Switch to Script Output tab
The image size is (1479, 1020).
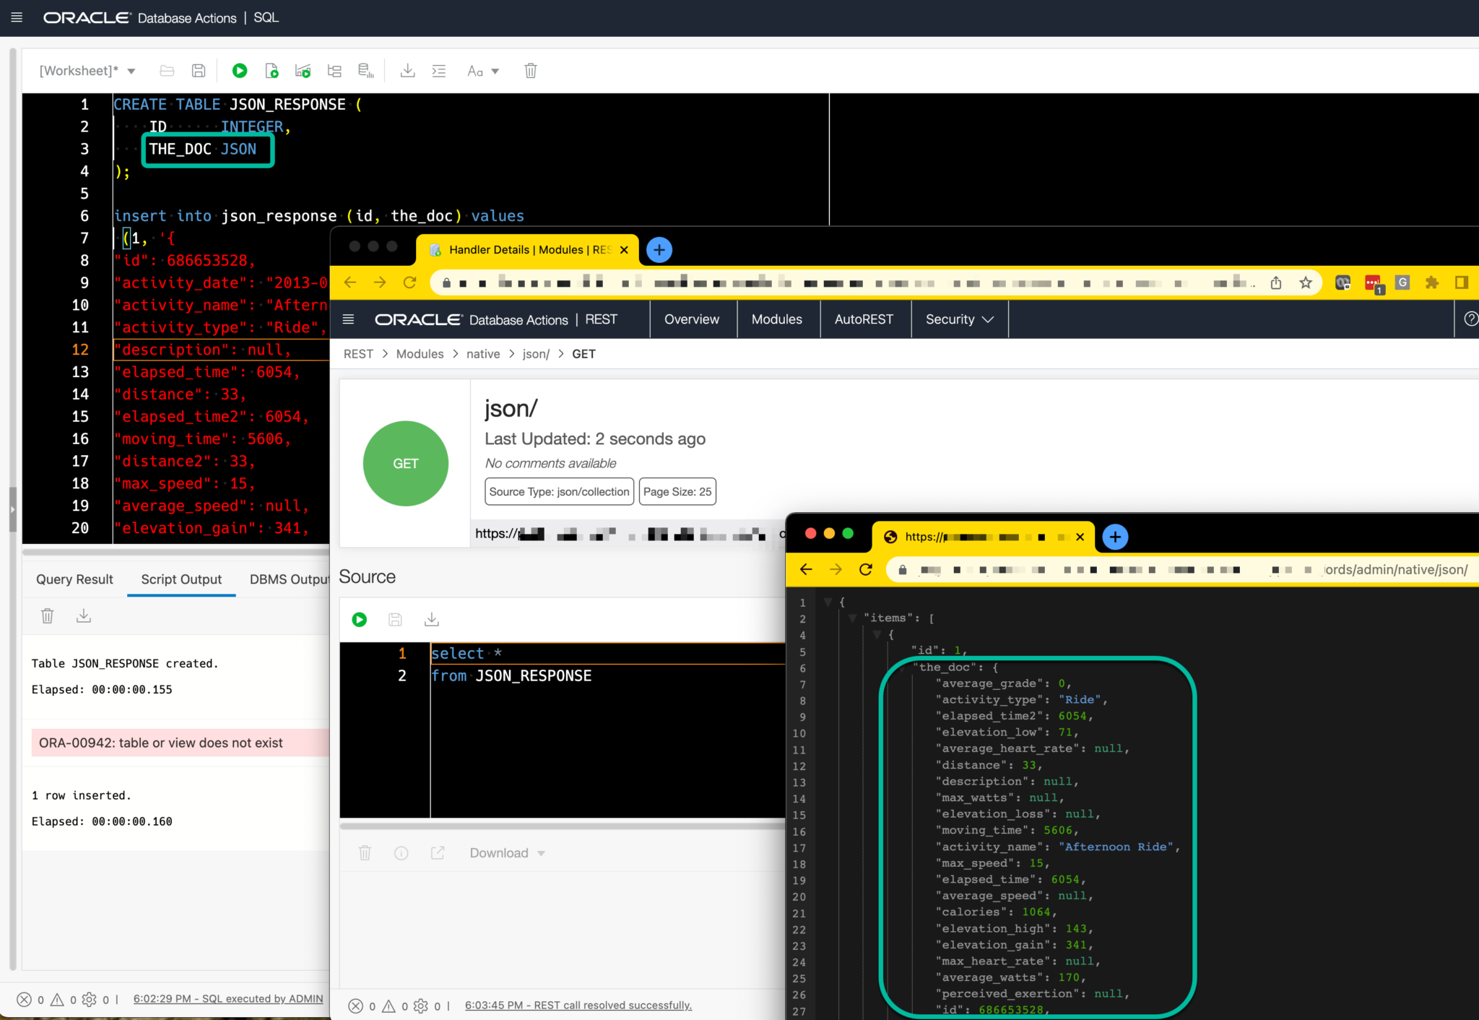pyautogui.click(x=181, y=579)
